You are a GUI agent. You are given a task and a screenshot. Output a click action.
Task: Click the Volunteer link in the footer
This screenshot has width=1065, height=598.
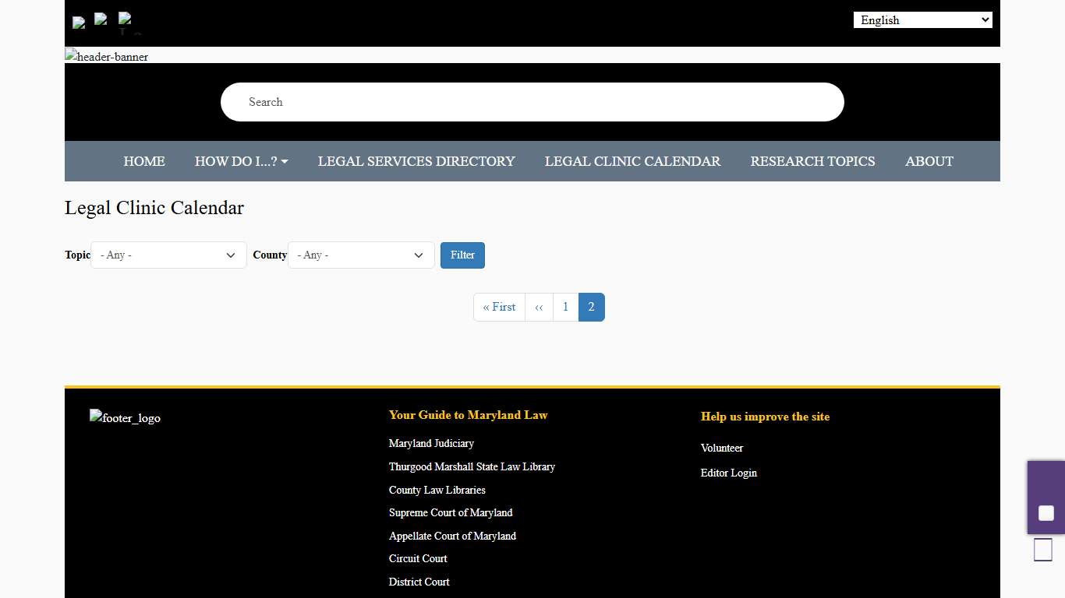[x=721, y=448]
